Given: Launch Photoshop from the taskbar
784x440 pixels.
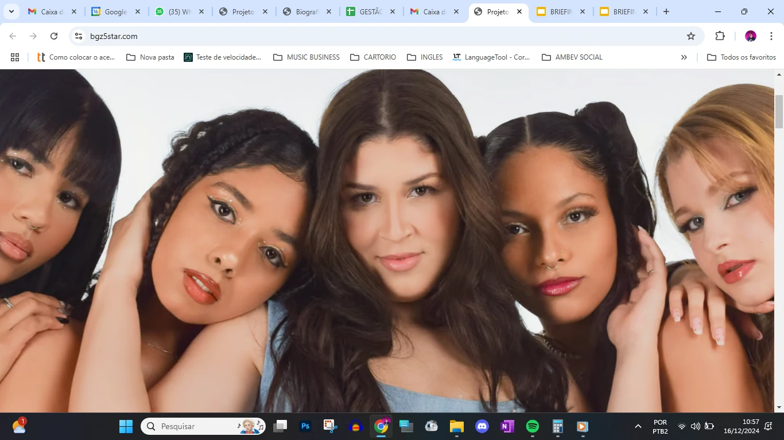Looking at the screenshot, I should 305,426.
